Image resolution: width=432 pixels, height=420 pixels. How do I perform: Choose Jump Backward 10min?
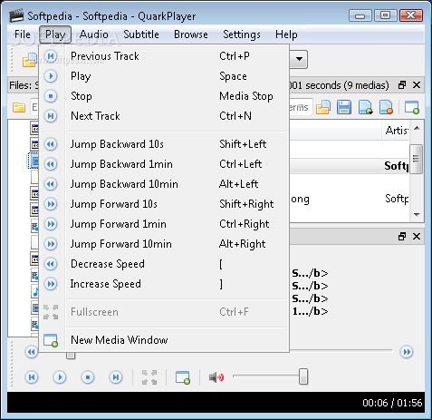(x=164, y=184)
